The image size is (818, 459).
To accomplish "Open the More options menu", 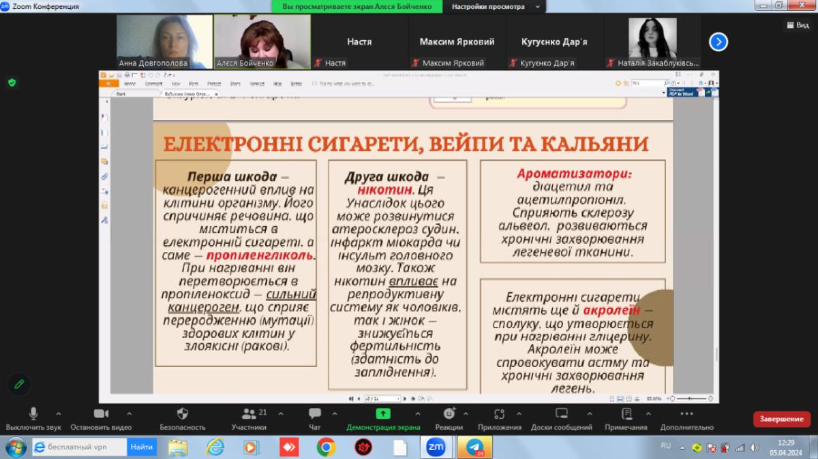I will pyautogui.click(x=686, y=414).
